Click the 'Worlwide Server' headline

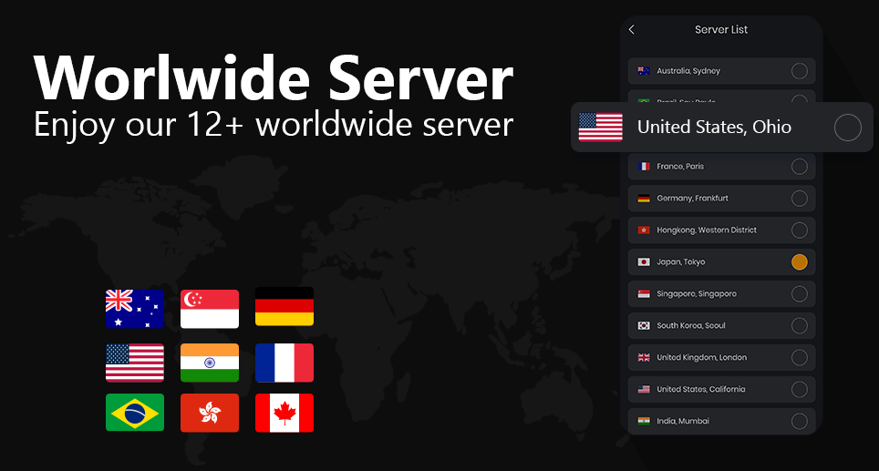[273, 77]
